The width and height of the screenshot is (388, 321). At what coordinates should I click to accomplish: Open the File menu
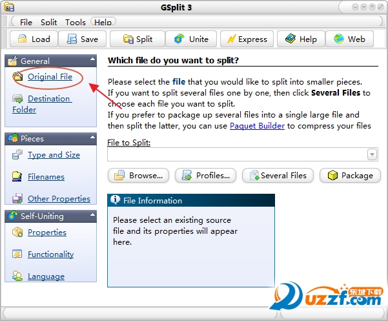click(26, 22)
